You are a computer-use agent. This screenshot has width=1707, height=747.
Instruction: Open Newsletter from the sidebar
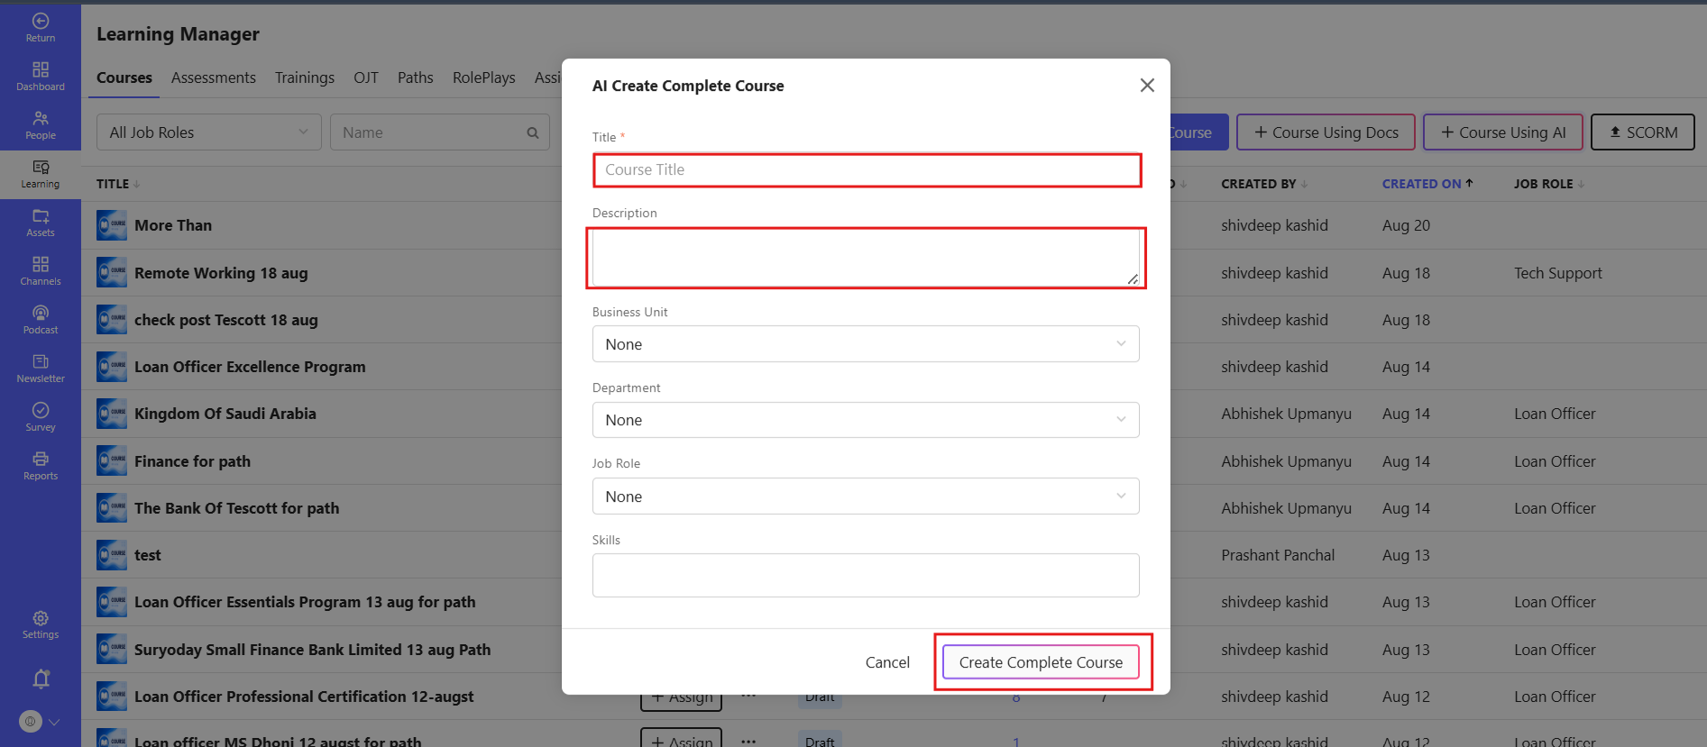coord(41,369)
